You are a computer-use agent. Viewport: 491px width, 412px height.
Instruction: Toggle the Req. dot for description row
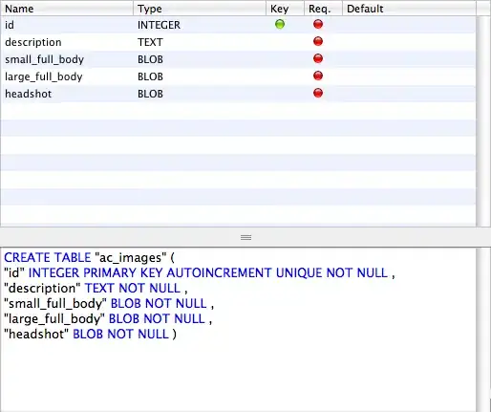318,41
